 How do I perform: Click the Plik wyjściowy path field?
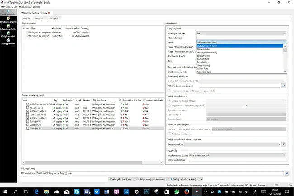click(x=160, y=173)
